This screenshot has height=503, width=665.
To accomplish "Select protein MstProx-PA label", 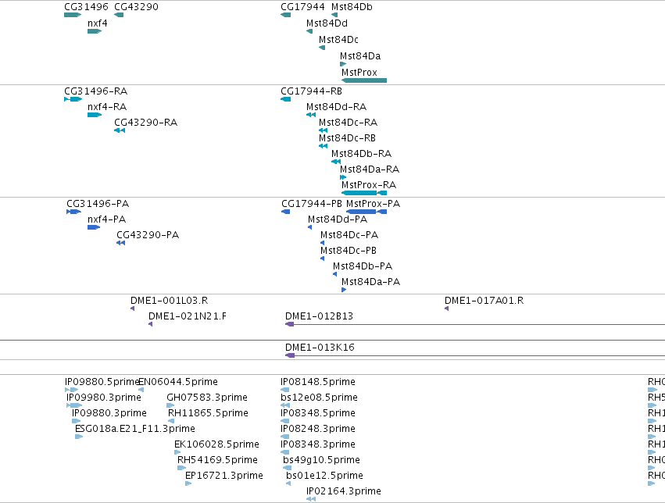I will tap(373, 204).
